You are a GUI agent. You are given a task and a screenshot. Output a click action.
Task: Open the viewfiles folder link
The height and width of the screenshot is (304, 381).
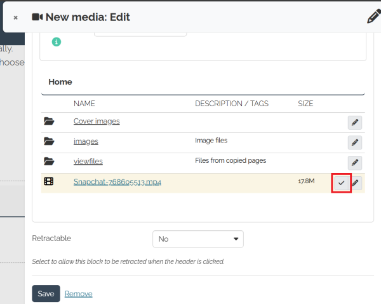point(88,162)
